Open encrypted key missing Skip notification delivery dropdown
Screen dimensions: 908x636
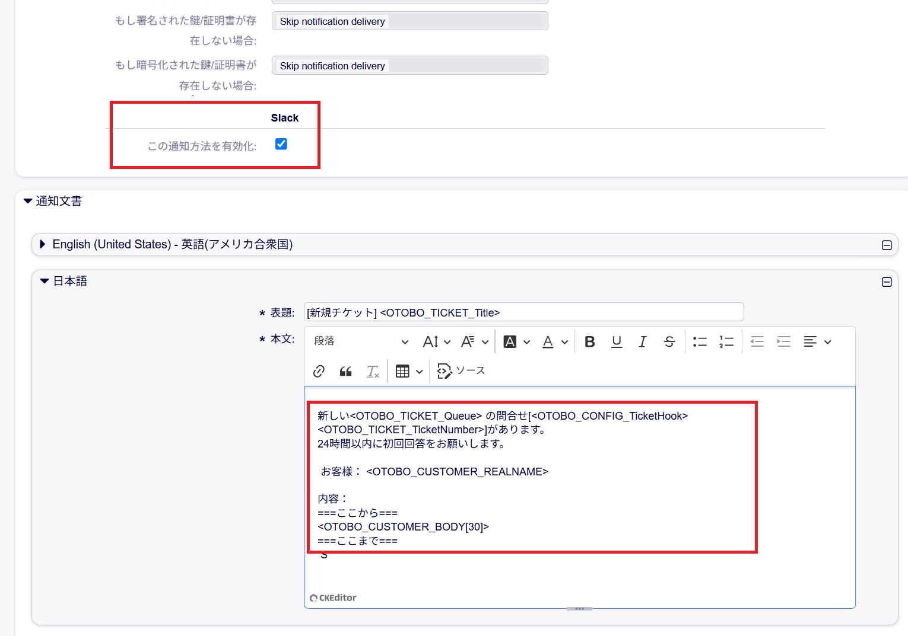[x=410, y=66]
